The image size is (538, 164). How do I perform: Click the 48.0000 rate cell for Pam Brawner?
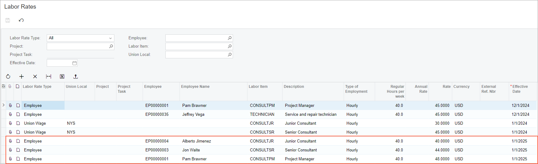coord(442,159)
